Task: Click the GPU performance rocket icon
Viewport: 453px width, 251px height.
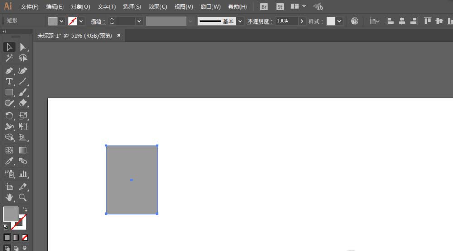Action: 318,6
